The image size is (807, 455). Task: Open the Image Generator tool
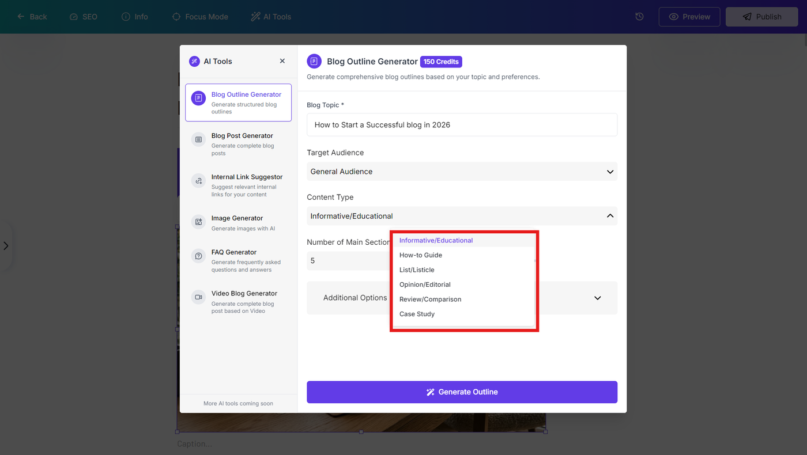pos(238,223)
